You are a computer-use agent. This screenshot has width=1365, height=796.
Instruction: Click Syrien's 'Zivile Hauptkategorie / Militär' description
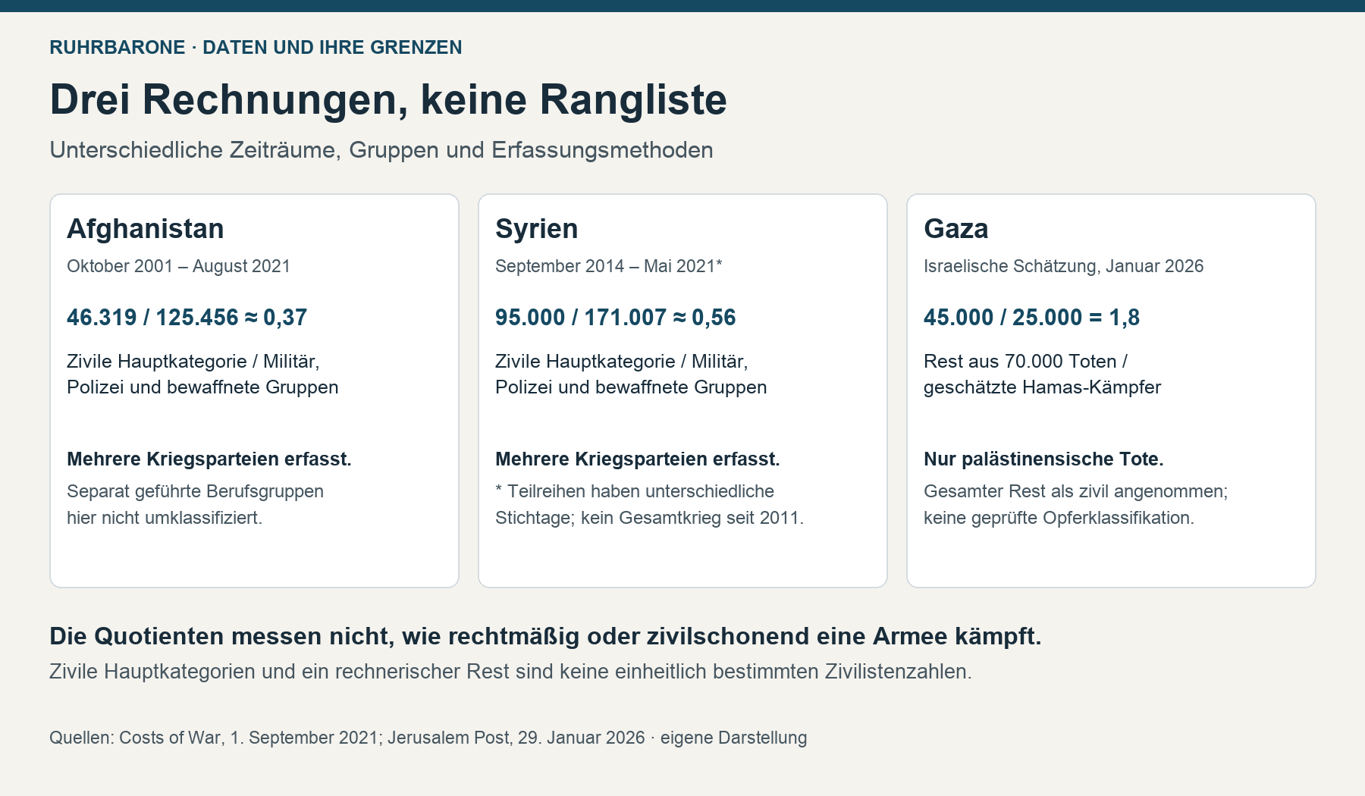coord(631,374)
